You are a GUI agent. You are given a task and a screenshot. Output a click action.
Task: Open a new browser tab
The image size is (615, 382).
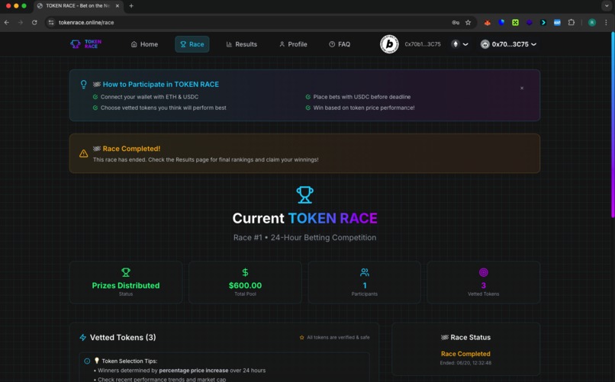click(x=131, y=6)
